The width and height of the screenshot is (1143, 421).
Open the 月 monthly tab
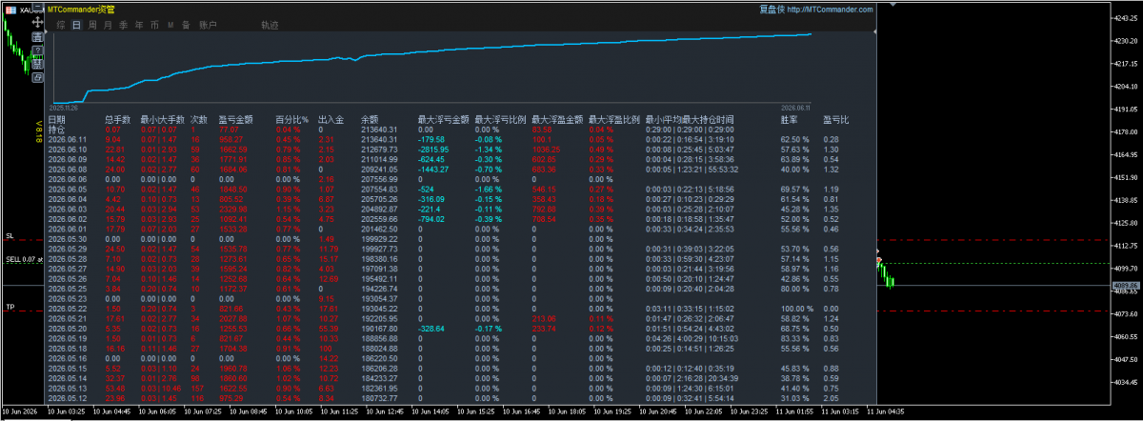[108, 25]
